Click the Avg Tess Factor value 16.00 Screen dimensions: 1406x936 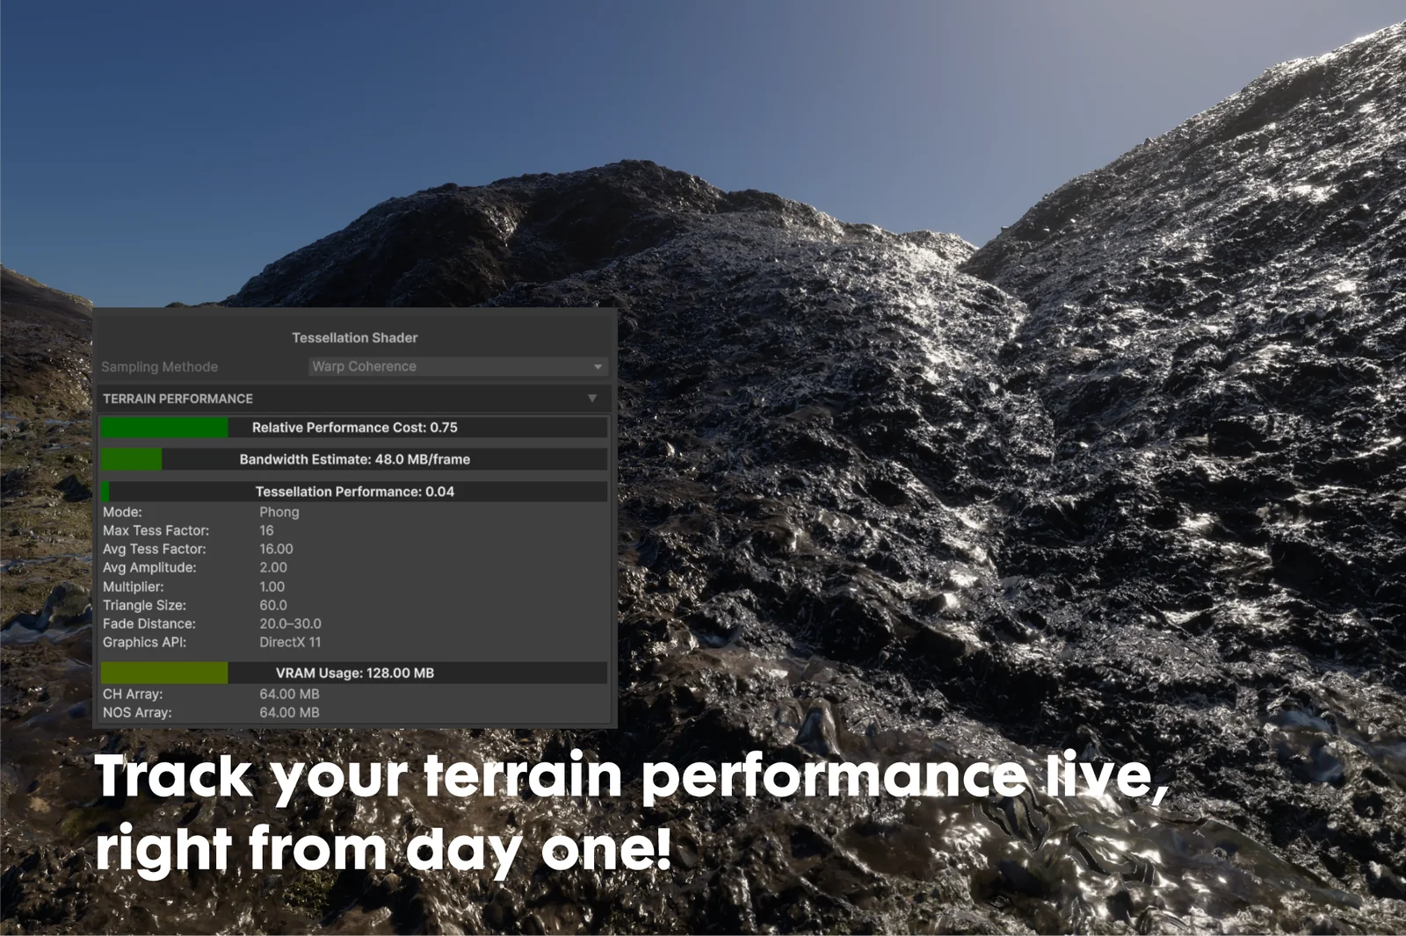tap(276, 549)
